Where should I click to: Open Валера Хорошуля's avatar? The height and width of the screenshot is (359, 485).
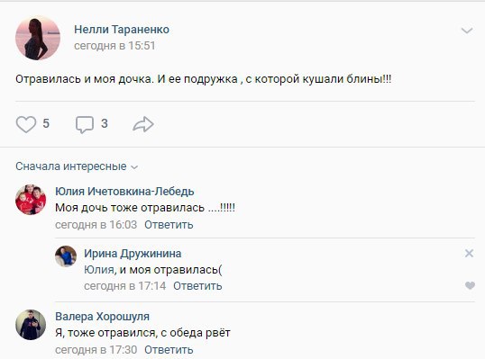point(31,325)
